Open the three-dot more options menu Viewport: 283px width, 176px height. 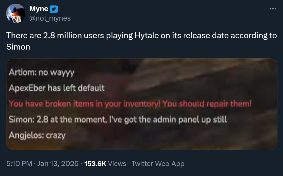tap(273, 9)
